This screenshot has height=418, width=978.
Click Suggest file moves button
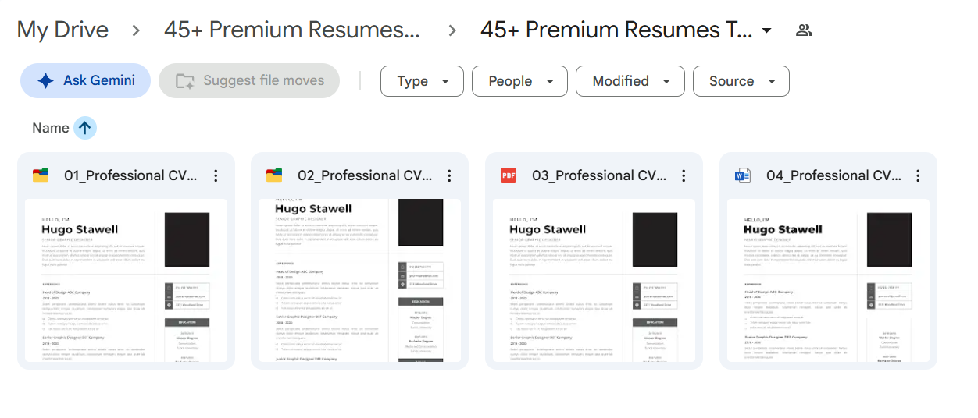coord(249,80)
